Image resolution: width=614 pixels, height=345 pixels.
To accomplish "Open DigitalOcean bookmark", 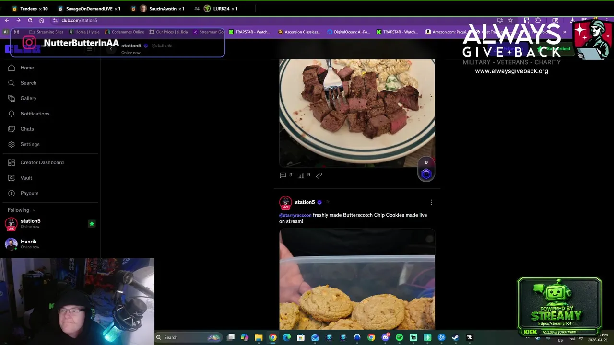I will pyautogui.click(x=348, y=32).
